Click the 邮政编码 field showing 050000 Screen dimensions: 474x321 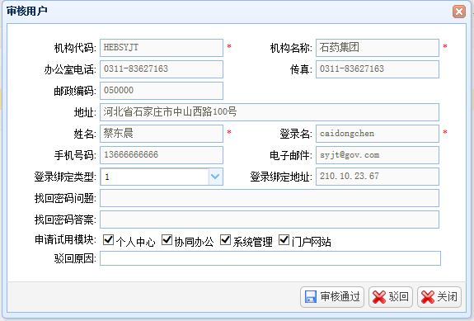click(162, 91)
